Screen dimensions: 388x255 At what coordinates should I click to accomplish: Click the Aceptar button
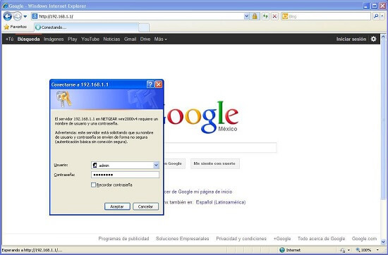coord(117,206)
